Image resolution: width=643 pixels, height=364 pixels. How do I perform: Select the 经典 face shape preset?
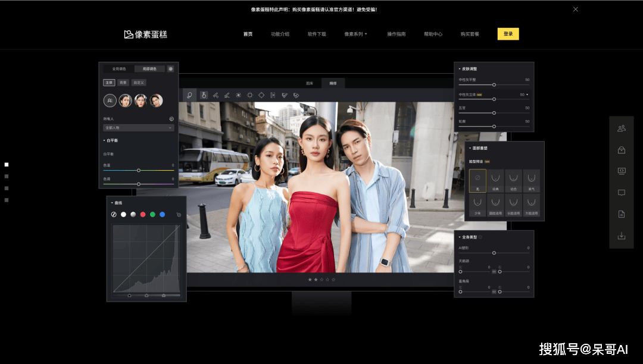click(x=495, y=181)
